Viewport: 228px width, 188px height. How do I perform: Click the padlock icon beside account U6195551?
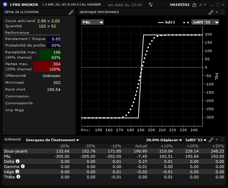coord(194,5)
